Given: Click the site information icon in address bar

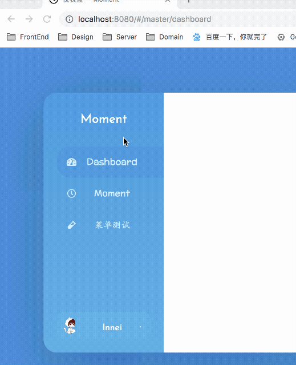Looking at the screenshot, I should [x=69, y=19].
